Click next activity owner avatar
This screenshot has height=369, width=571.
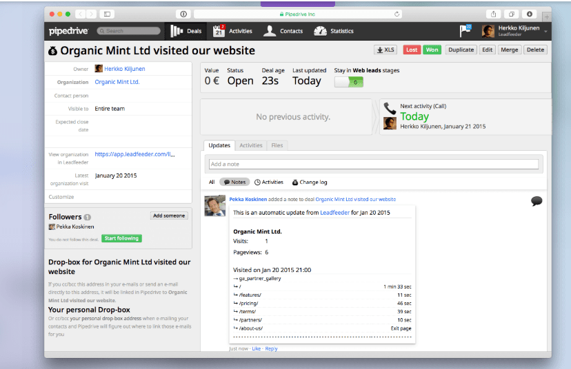[x=390, y=123]
